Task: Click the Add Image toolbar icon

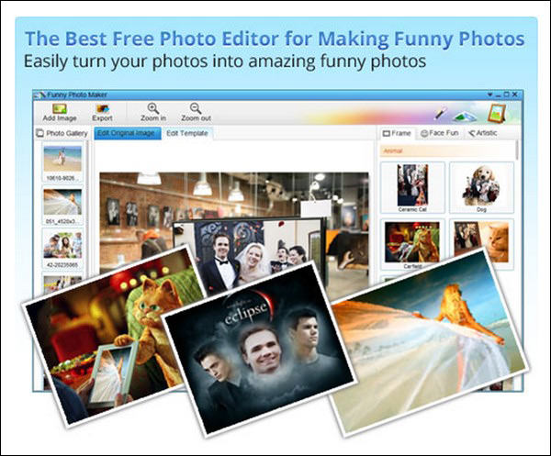Action: point(60,108)
